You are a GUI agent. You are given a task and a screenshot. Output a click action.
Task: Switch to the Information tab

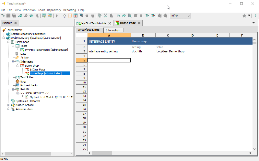(x=112, y=30)
